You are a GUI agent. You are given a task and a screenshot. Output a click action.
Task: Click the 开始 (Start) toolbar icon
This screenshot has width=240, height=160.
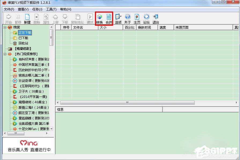(x=9, y=19)
